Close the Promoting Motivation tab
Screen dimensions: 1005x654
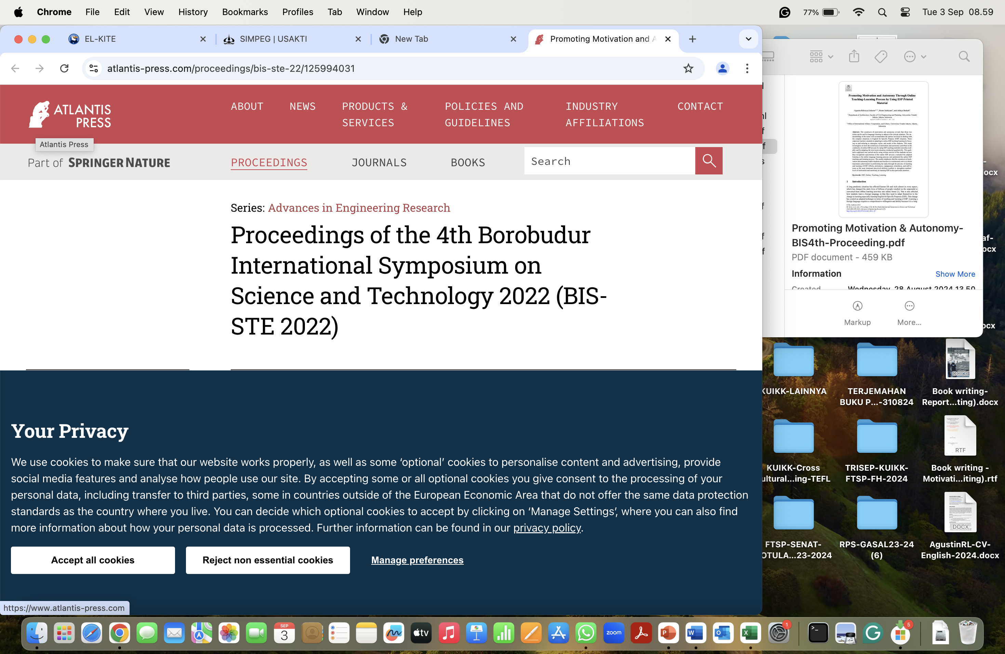pyautogui.click(x=668, y=39)
